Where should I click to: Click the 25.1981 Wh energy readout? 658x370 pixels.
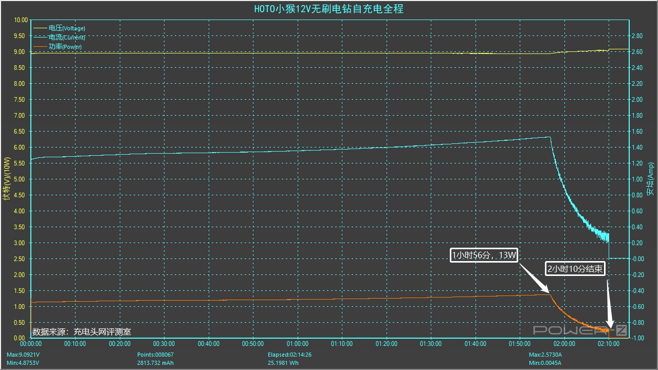point(284,363)
